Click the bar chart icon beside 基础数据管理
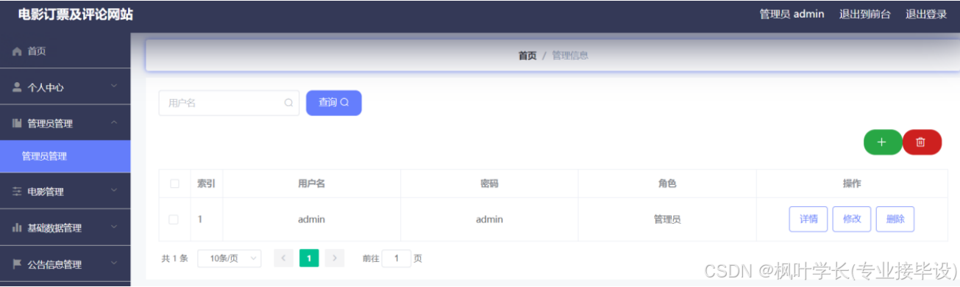Screen dimensions: 960x287 tap(17, 228)
